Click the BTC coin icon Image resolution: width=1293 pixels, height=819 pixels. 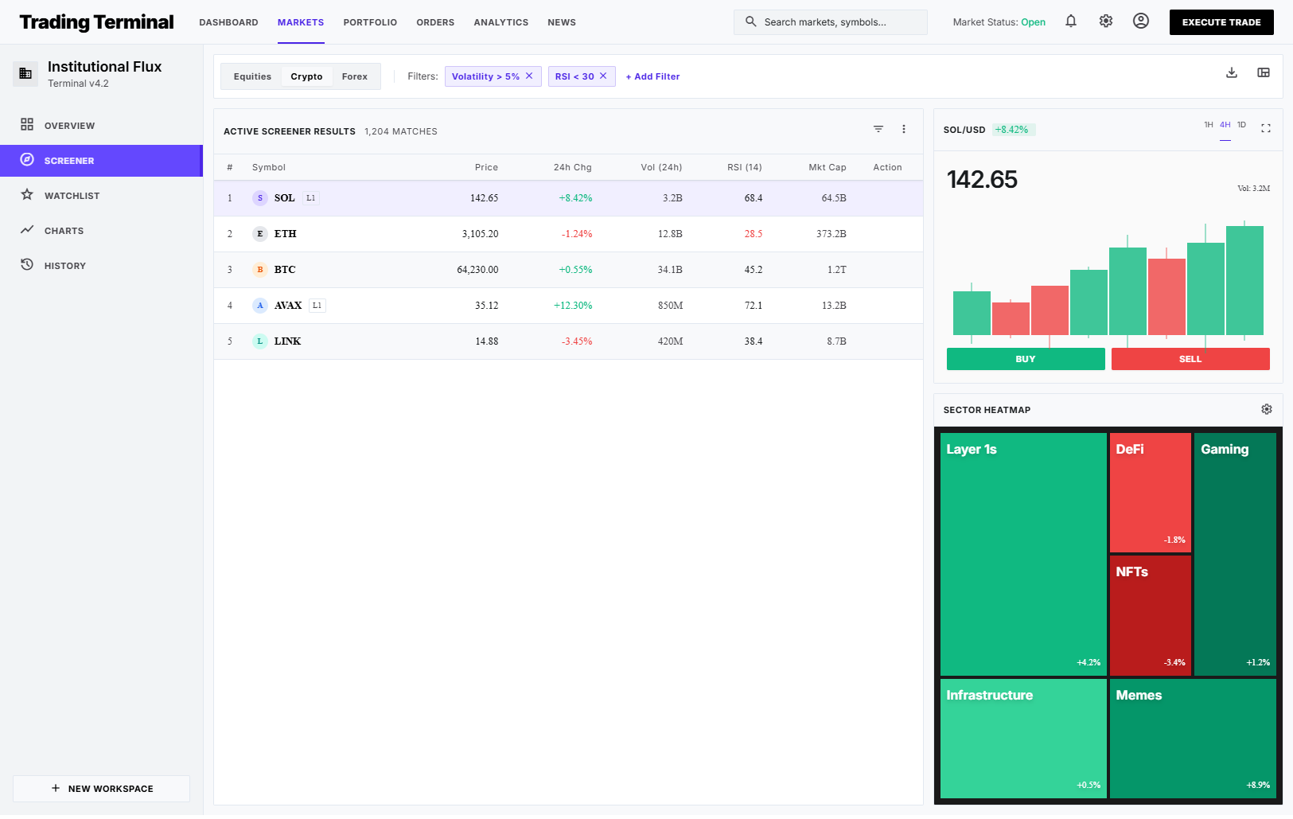tap(260, 270)
